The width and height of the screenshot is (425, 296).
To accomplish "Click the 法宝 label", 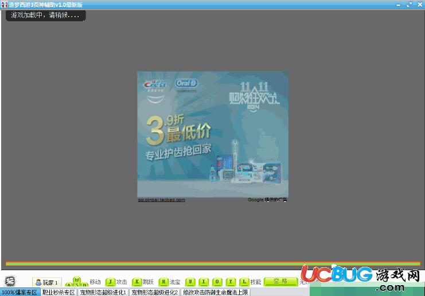I will [175, 282].
